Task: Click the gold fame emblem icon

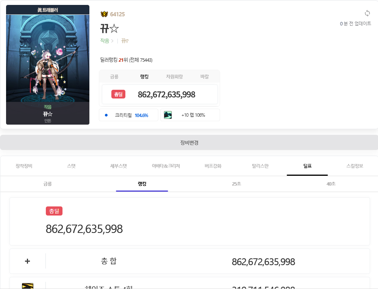Action: tap(104, 14)
